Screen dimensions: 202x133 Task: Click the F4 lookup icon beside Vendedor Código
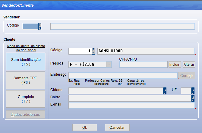[40, 26]
